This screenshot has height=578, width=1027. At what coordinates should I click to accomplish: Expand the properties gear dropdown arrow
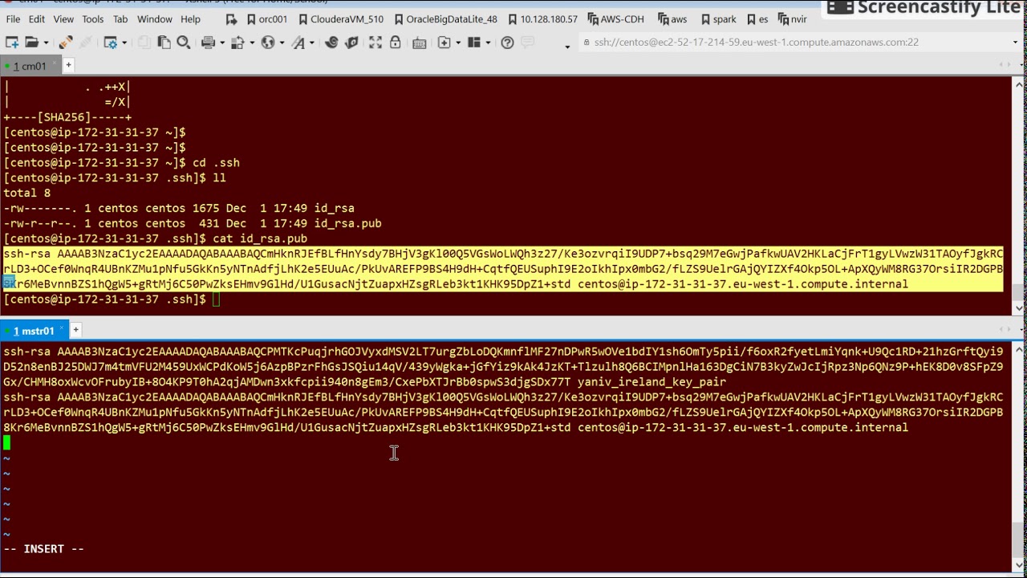[124, 43]
